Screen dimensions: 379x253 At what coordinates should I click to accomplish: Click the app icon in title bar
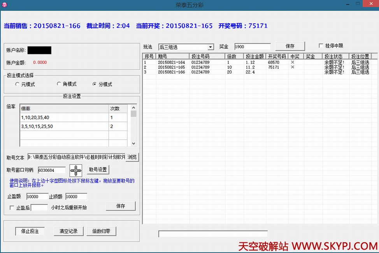[5, 5]
